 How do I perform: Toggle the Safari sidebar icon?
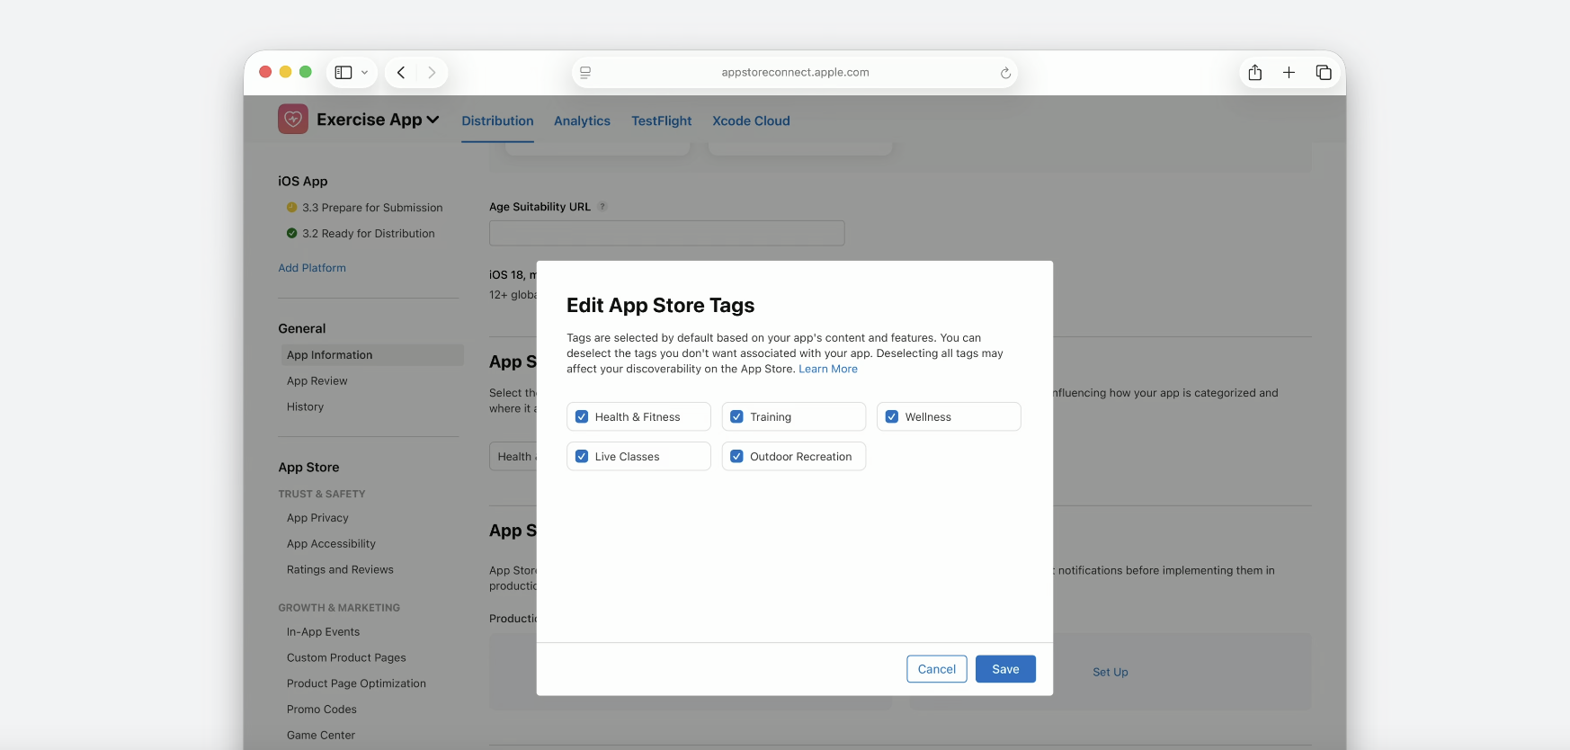click(x=343, y=72)
